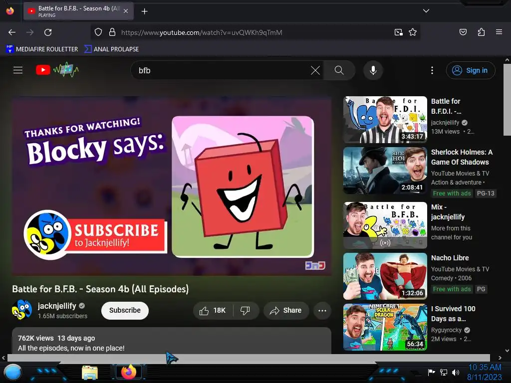Image resolution: width=511 pixels, height=383 pixels.
Task: Click the Sign in button
Action: click(x=471, y=70)
